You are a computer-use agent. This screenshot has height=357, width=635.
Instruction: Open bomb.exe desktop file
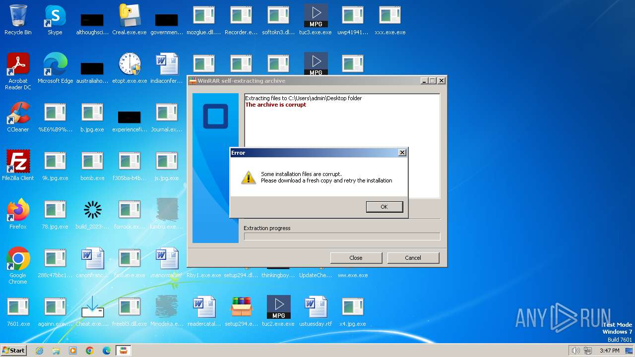click(92, 166)
